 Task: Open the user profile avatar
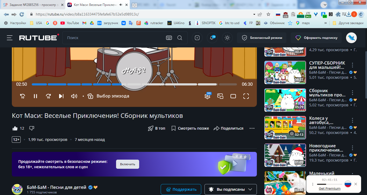click(x=351, y=38)
